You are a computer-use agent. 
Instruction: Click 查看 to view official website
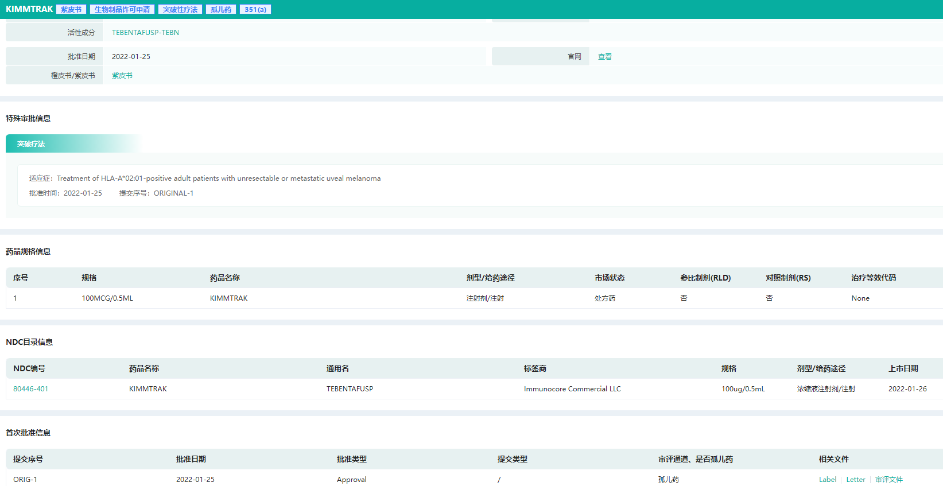[x=604, y=57]
